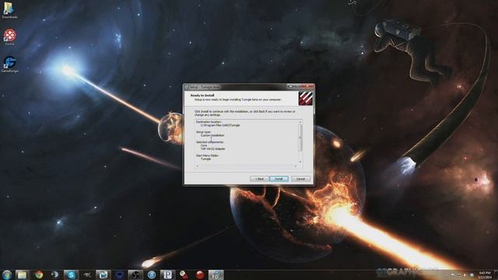Open Windows Explorer from the taskbar

[22, 275]
